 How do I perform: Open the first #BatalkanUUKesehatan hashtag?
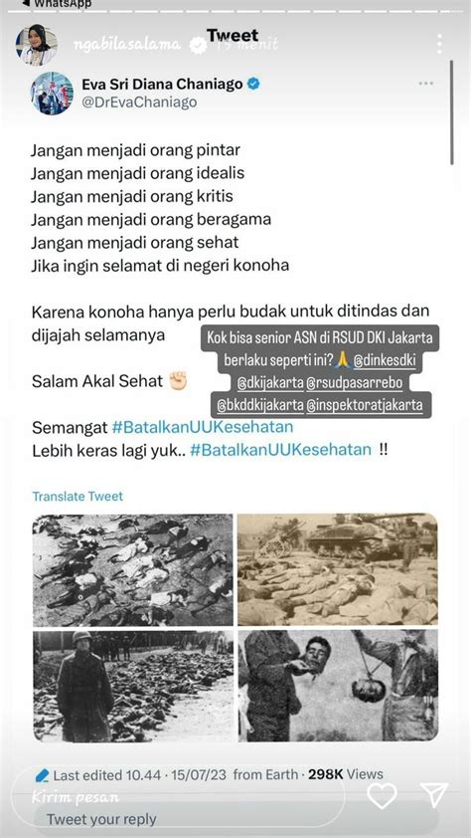(x=203, y=427)
